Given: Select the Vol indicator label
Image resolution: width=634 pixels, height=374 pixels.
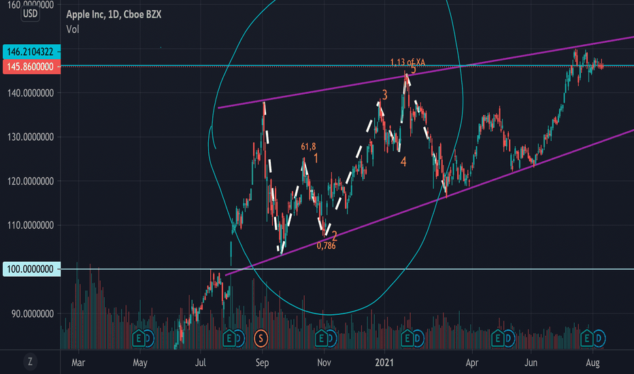Looking at the screenshot, I should pyautogui.click(x=72, y=29).
